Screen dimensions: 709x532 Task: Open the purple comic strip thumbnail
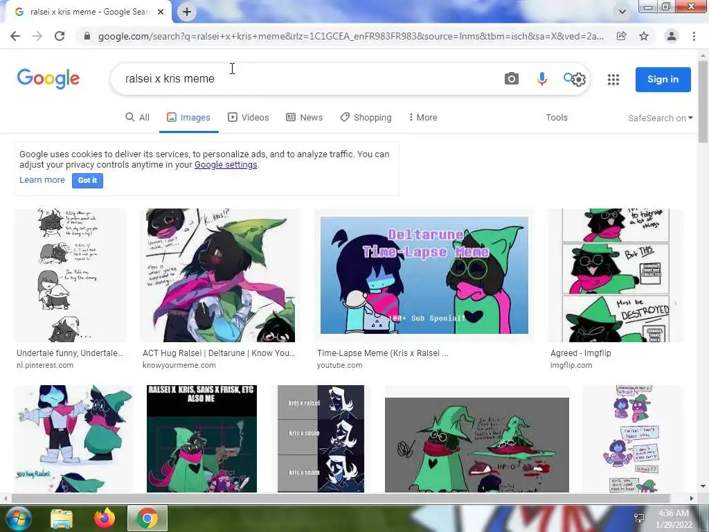click(x=633, y=438)
